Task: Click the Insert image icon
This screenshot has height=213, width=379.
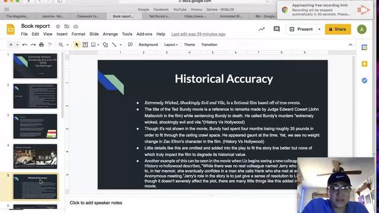Action: [94, 45]
